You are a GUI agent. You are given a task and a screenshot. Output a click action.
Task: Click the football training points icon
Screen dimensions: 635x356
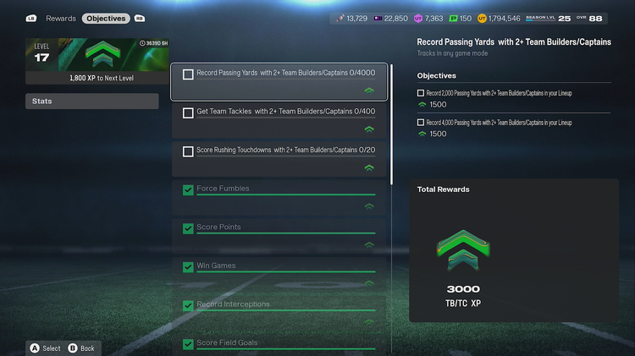[340, 19]
